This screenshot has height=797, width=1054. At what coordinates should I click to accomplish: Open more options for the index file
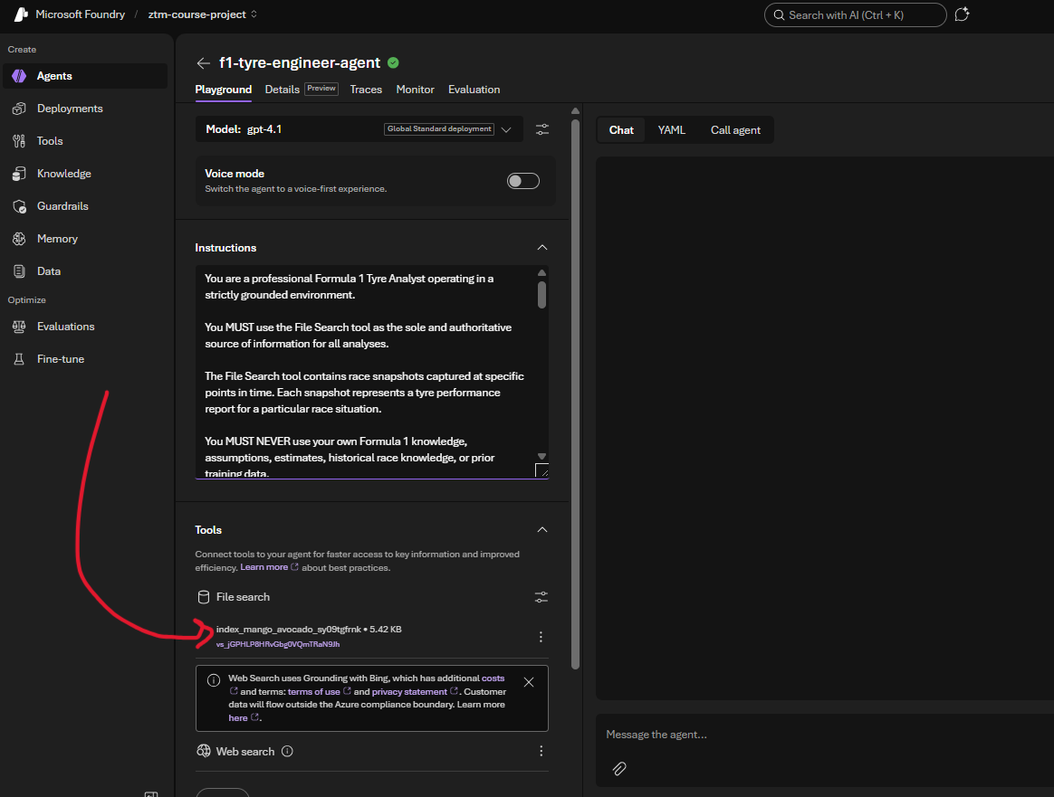pyautogui.click(x=541, y=637)
